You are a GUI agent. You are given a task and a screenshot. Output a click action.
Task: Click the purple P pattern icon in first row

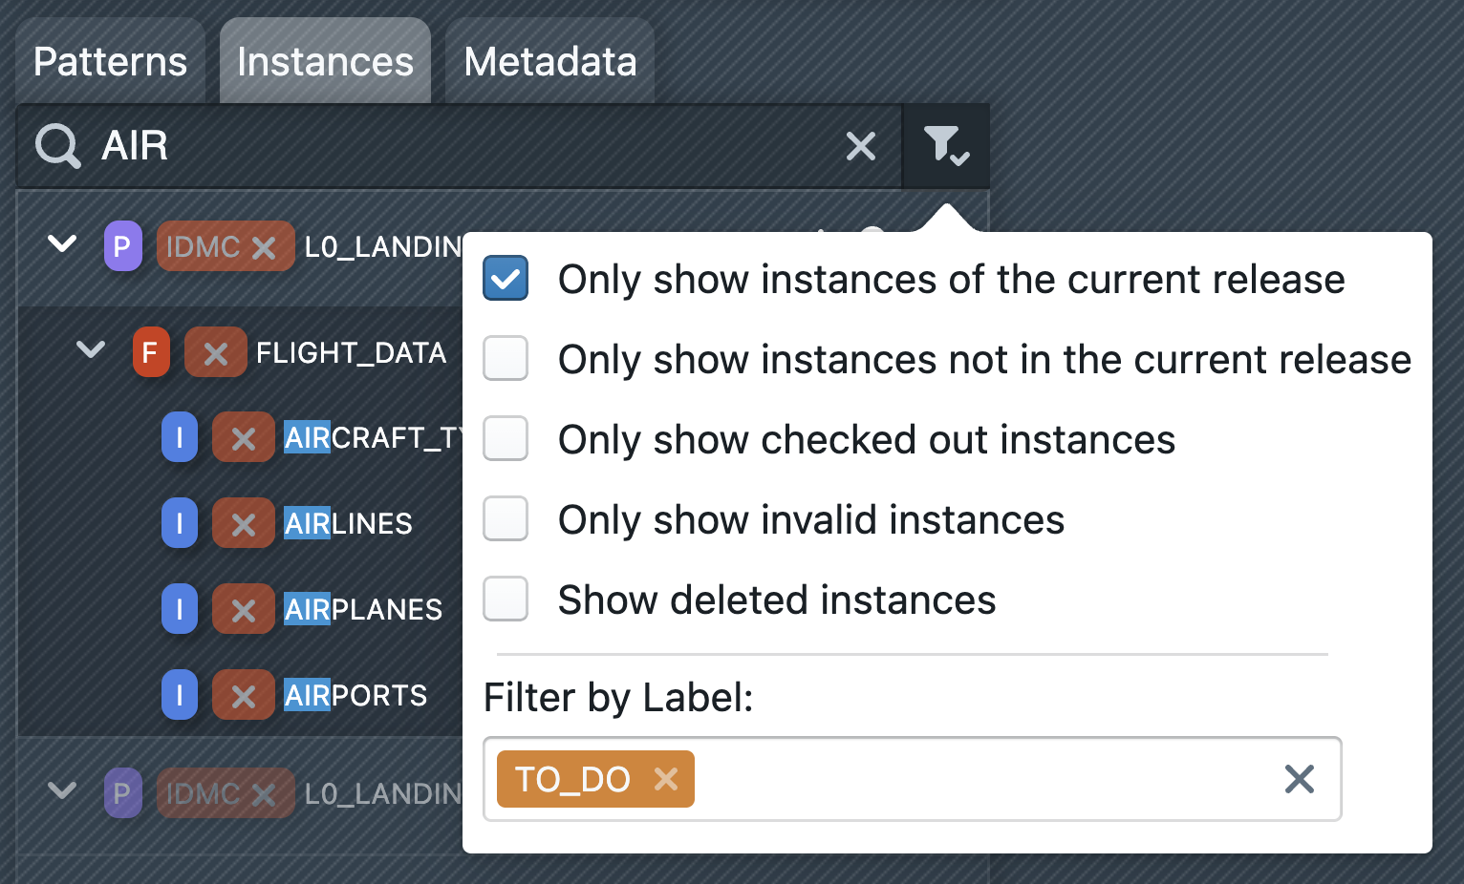tap(122, 246)
